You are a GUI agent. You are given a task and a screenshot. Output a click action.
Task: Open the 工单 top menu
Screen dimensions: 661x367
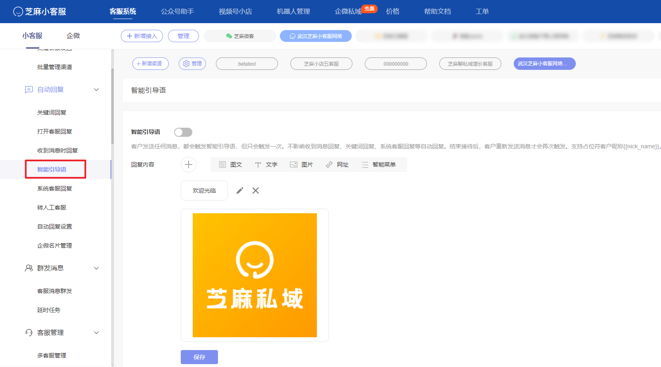(x=482, y=12)
